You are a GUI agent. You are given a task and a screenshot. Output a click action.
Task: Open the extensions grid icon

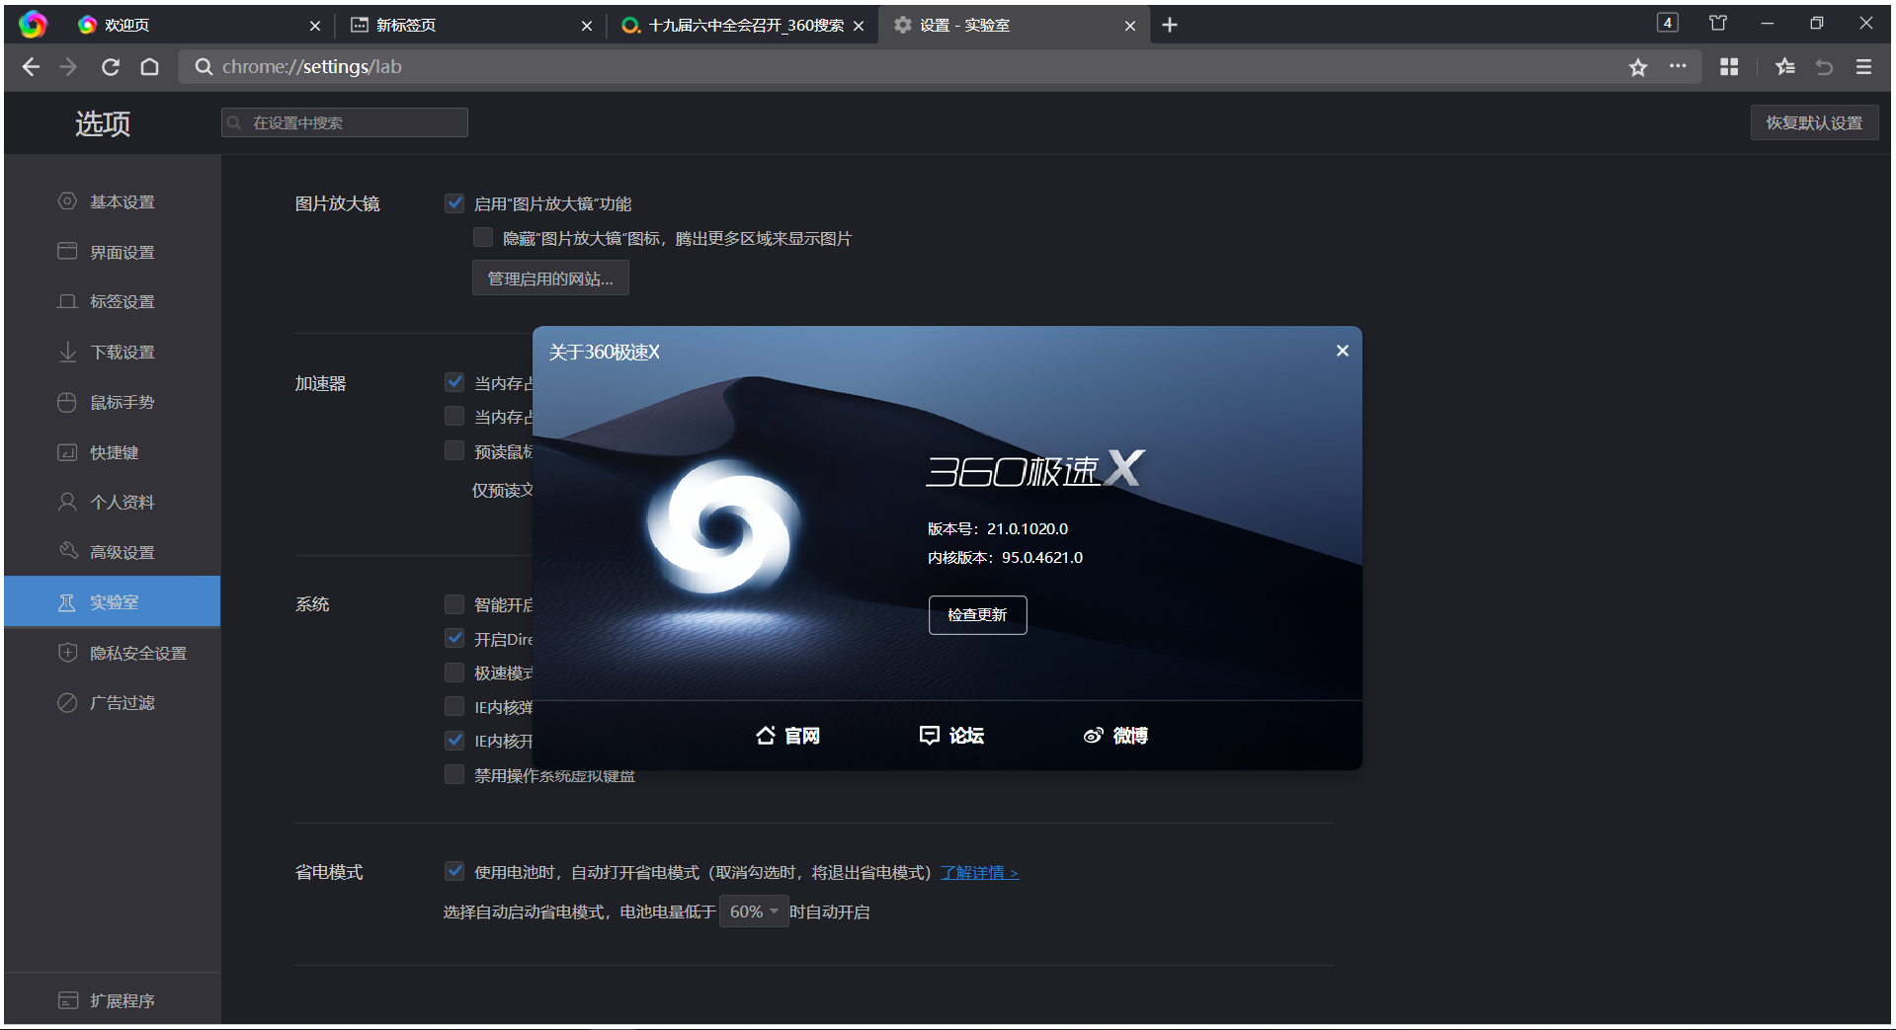[x=1729, y=67]
